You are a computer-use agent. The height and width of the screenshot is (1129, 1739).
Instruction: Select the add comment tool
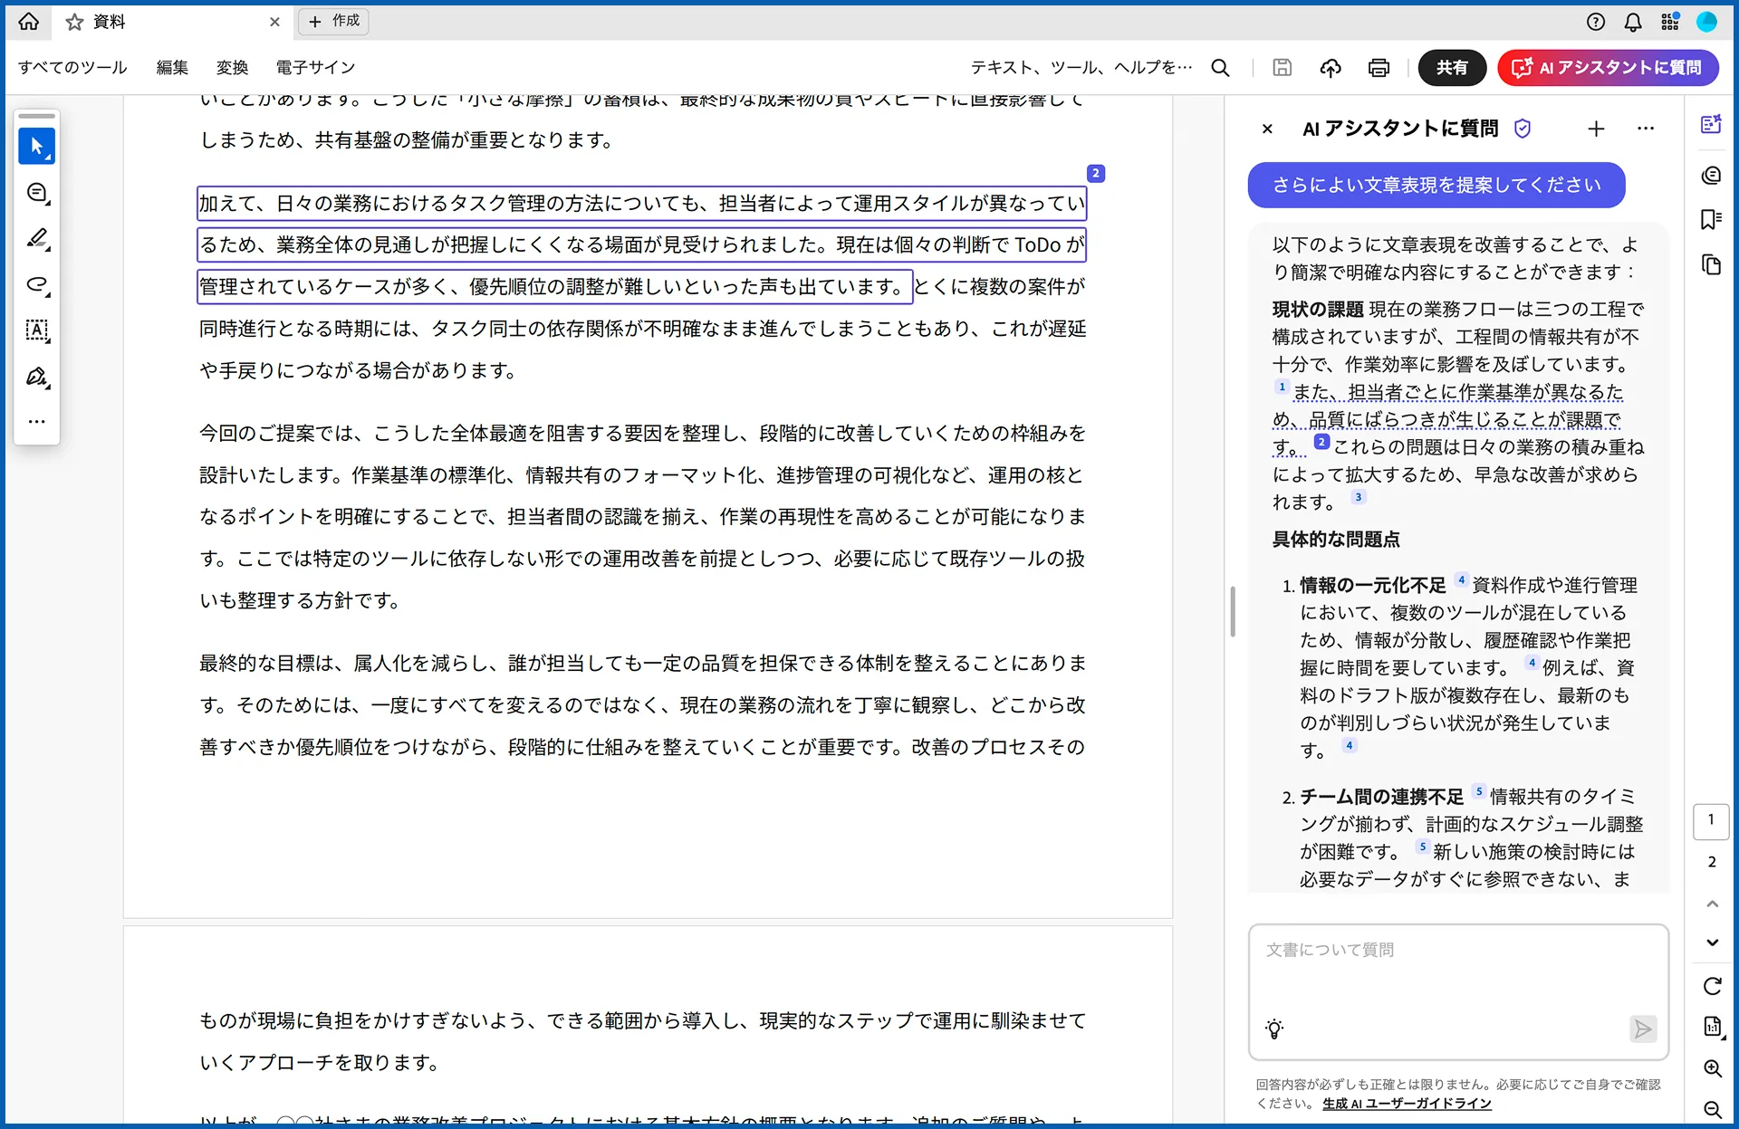coord(36,193)
